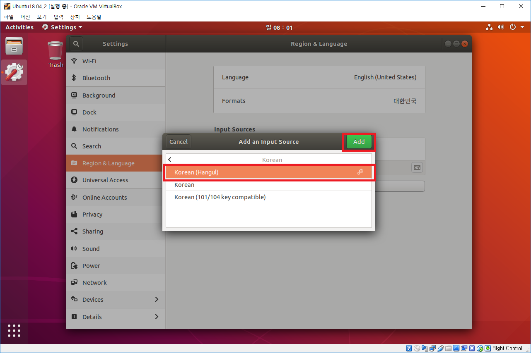Open the volume icon in top bar
Viewport: 531px width, 353px height.
pos(501,27)
